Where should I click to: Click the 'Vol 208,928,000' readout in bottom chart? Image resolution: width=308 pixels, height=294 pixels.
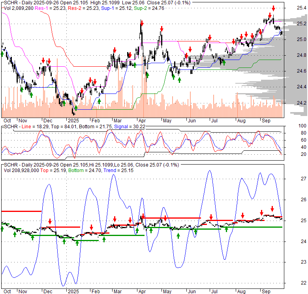(x=21, y=170)
